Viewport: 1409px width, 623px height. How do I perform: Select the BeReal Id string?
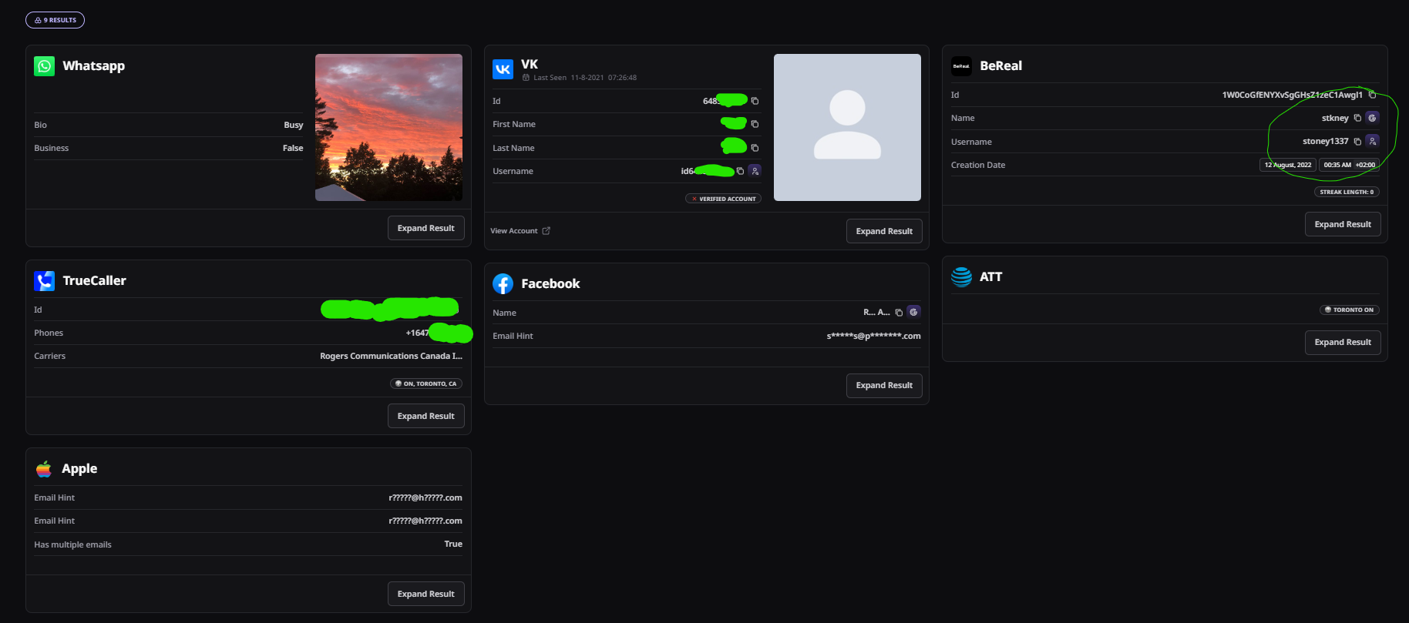(x=1292, y=95)
